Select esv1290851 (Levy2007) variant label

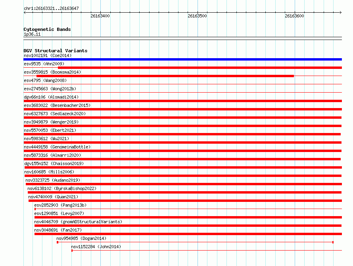tap(59, 213)
